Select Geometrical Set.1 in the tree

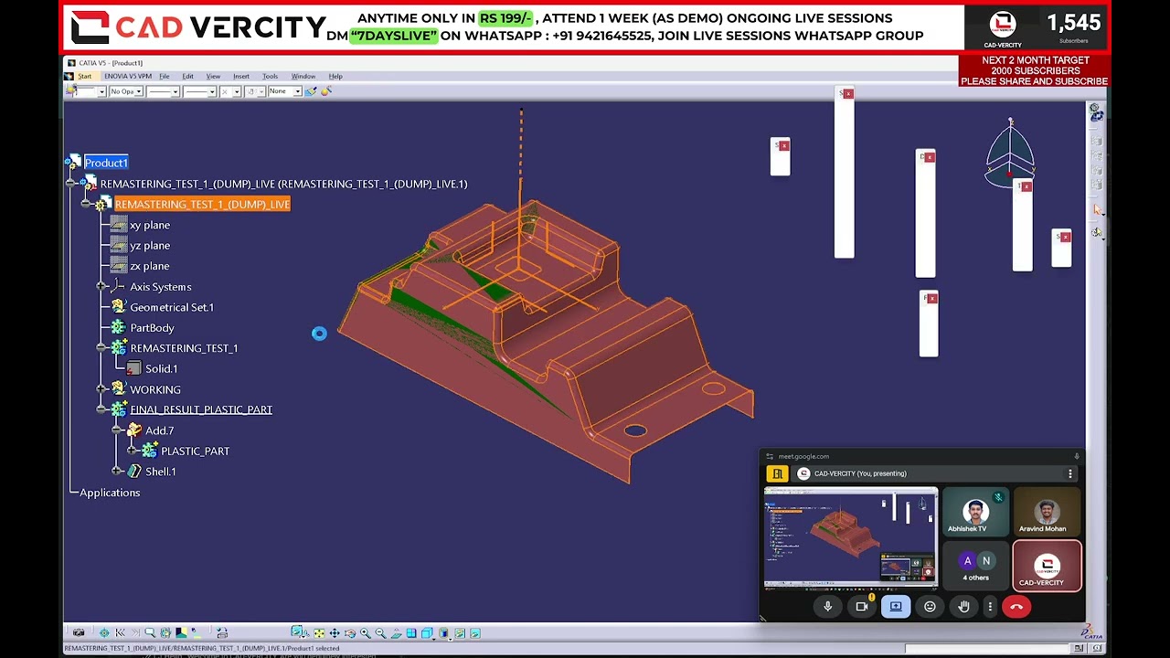[172, 307]
